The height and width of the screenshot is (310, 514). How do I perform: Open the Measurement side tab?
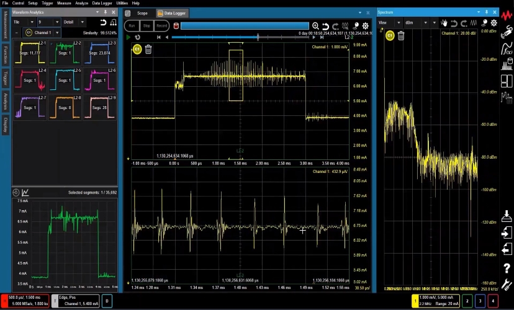5,25
